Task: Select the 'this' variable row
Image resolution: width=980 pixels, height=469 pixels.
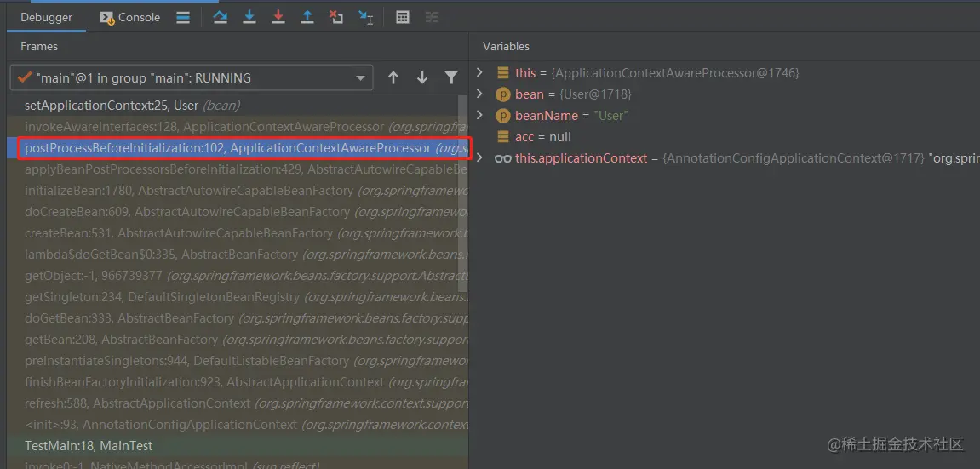Action: tap(725, 73)
